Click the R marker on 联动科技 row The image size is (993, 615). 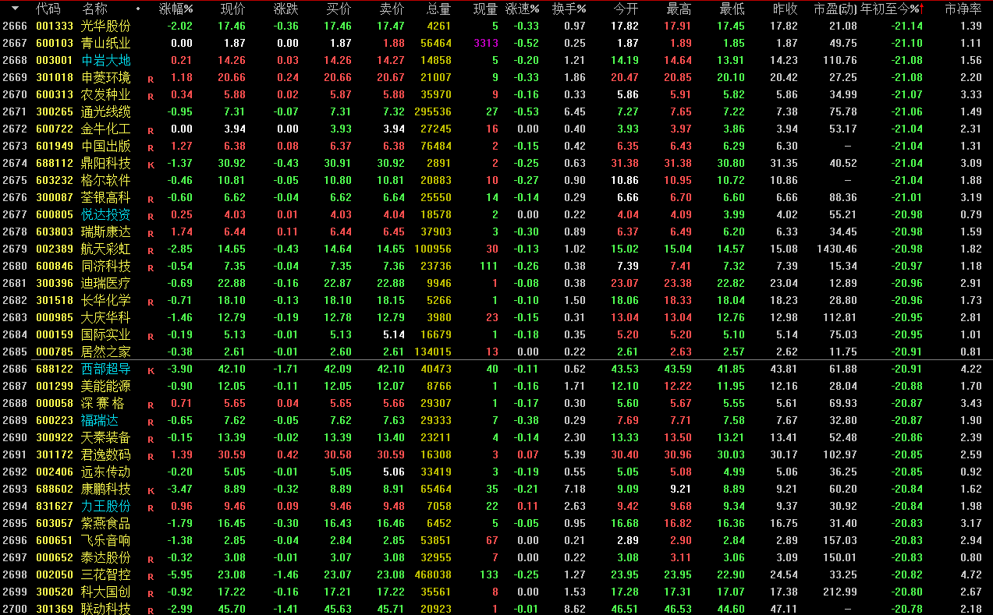pos(151,610)
